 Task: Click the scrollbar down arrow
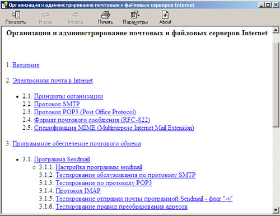coord(276,210)
